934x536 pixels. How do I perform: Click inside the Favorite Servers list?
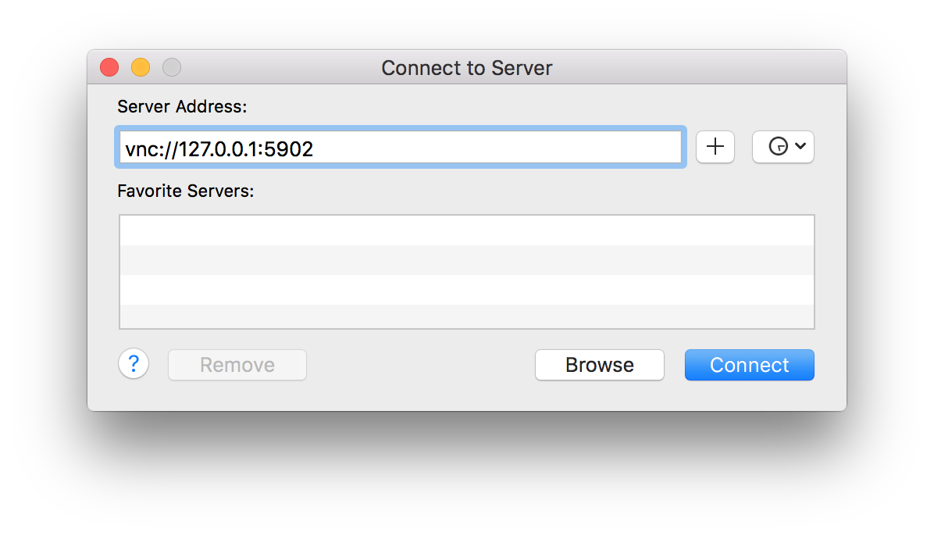click(466, 271)
